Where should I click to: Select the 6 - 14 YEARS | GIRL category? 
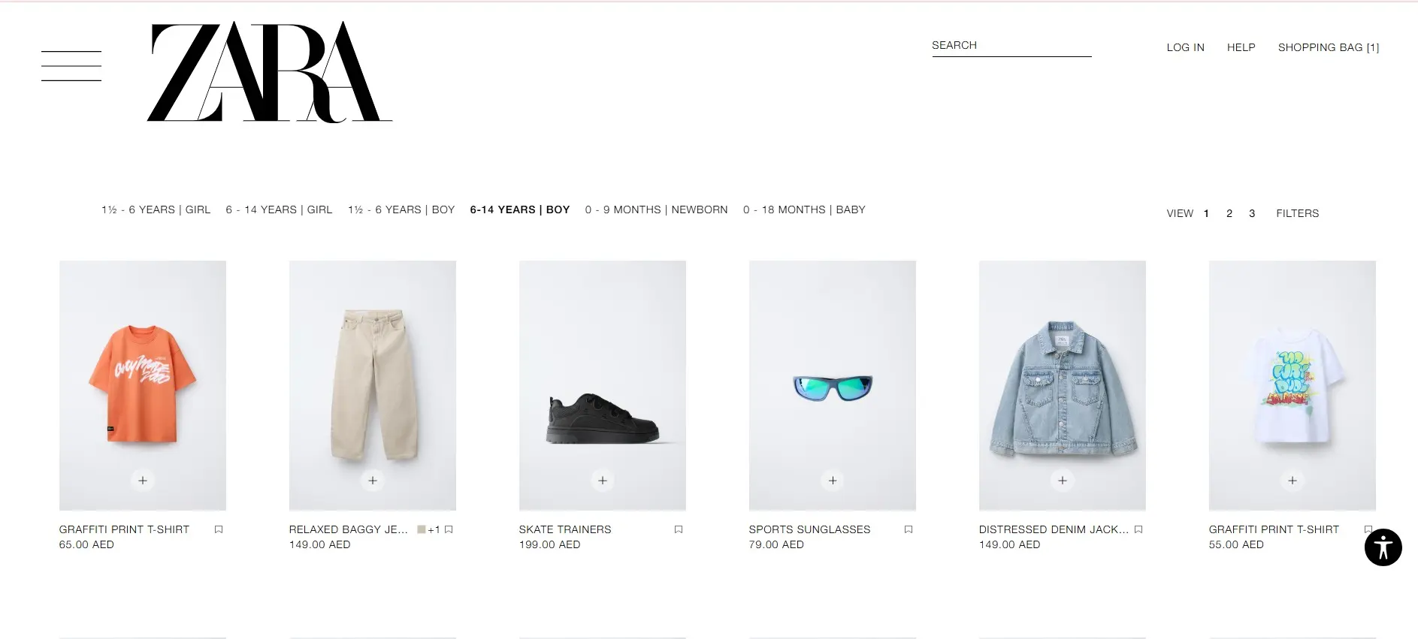279,209
